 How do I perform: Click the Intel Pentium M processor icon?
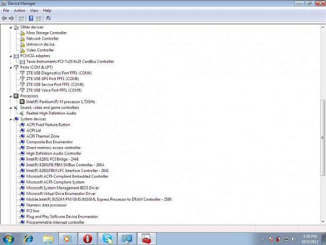22,102
